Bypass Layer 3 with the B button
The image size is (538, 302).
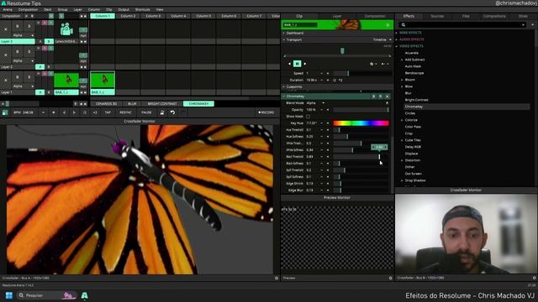tap(17, 26)
